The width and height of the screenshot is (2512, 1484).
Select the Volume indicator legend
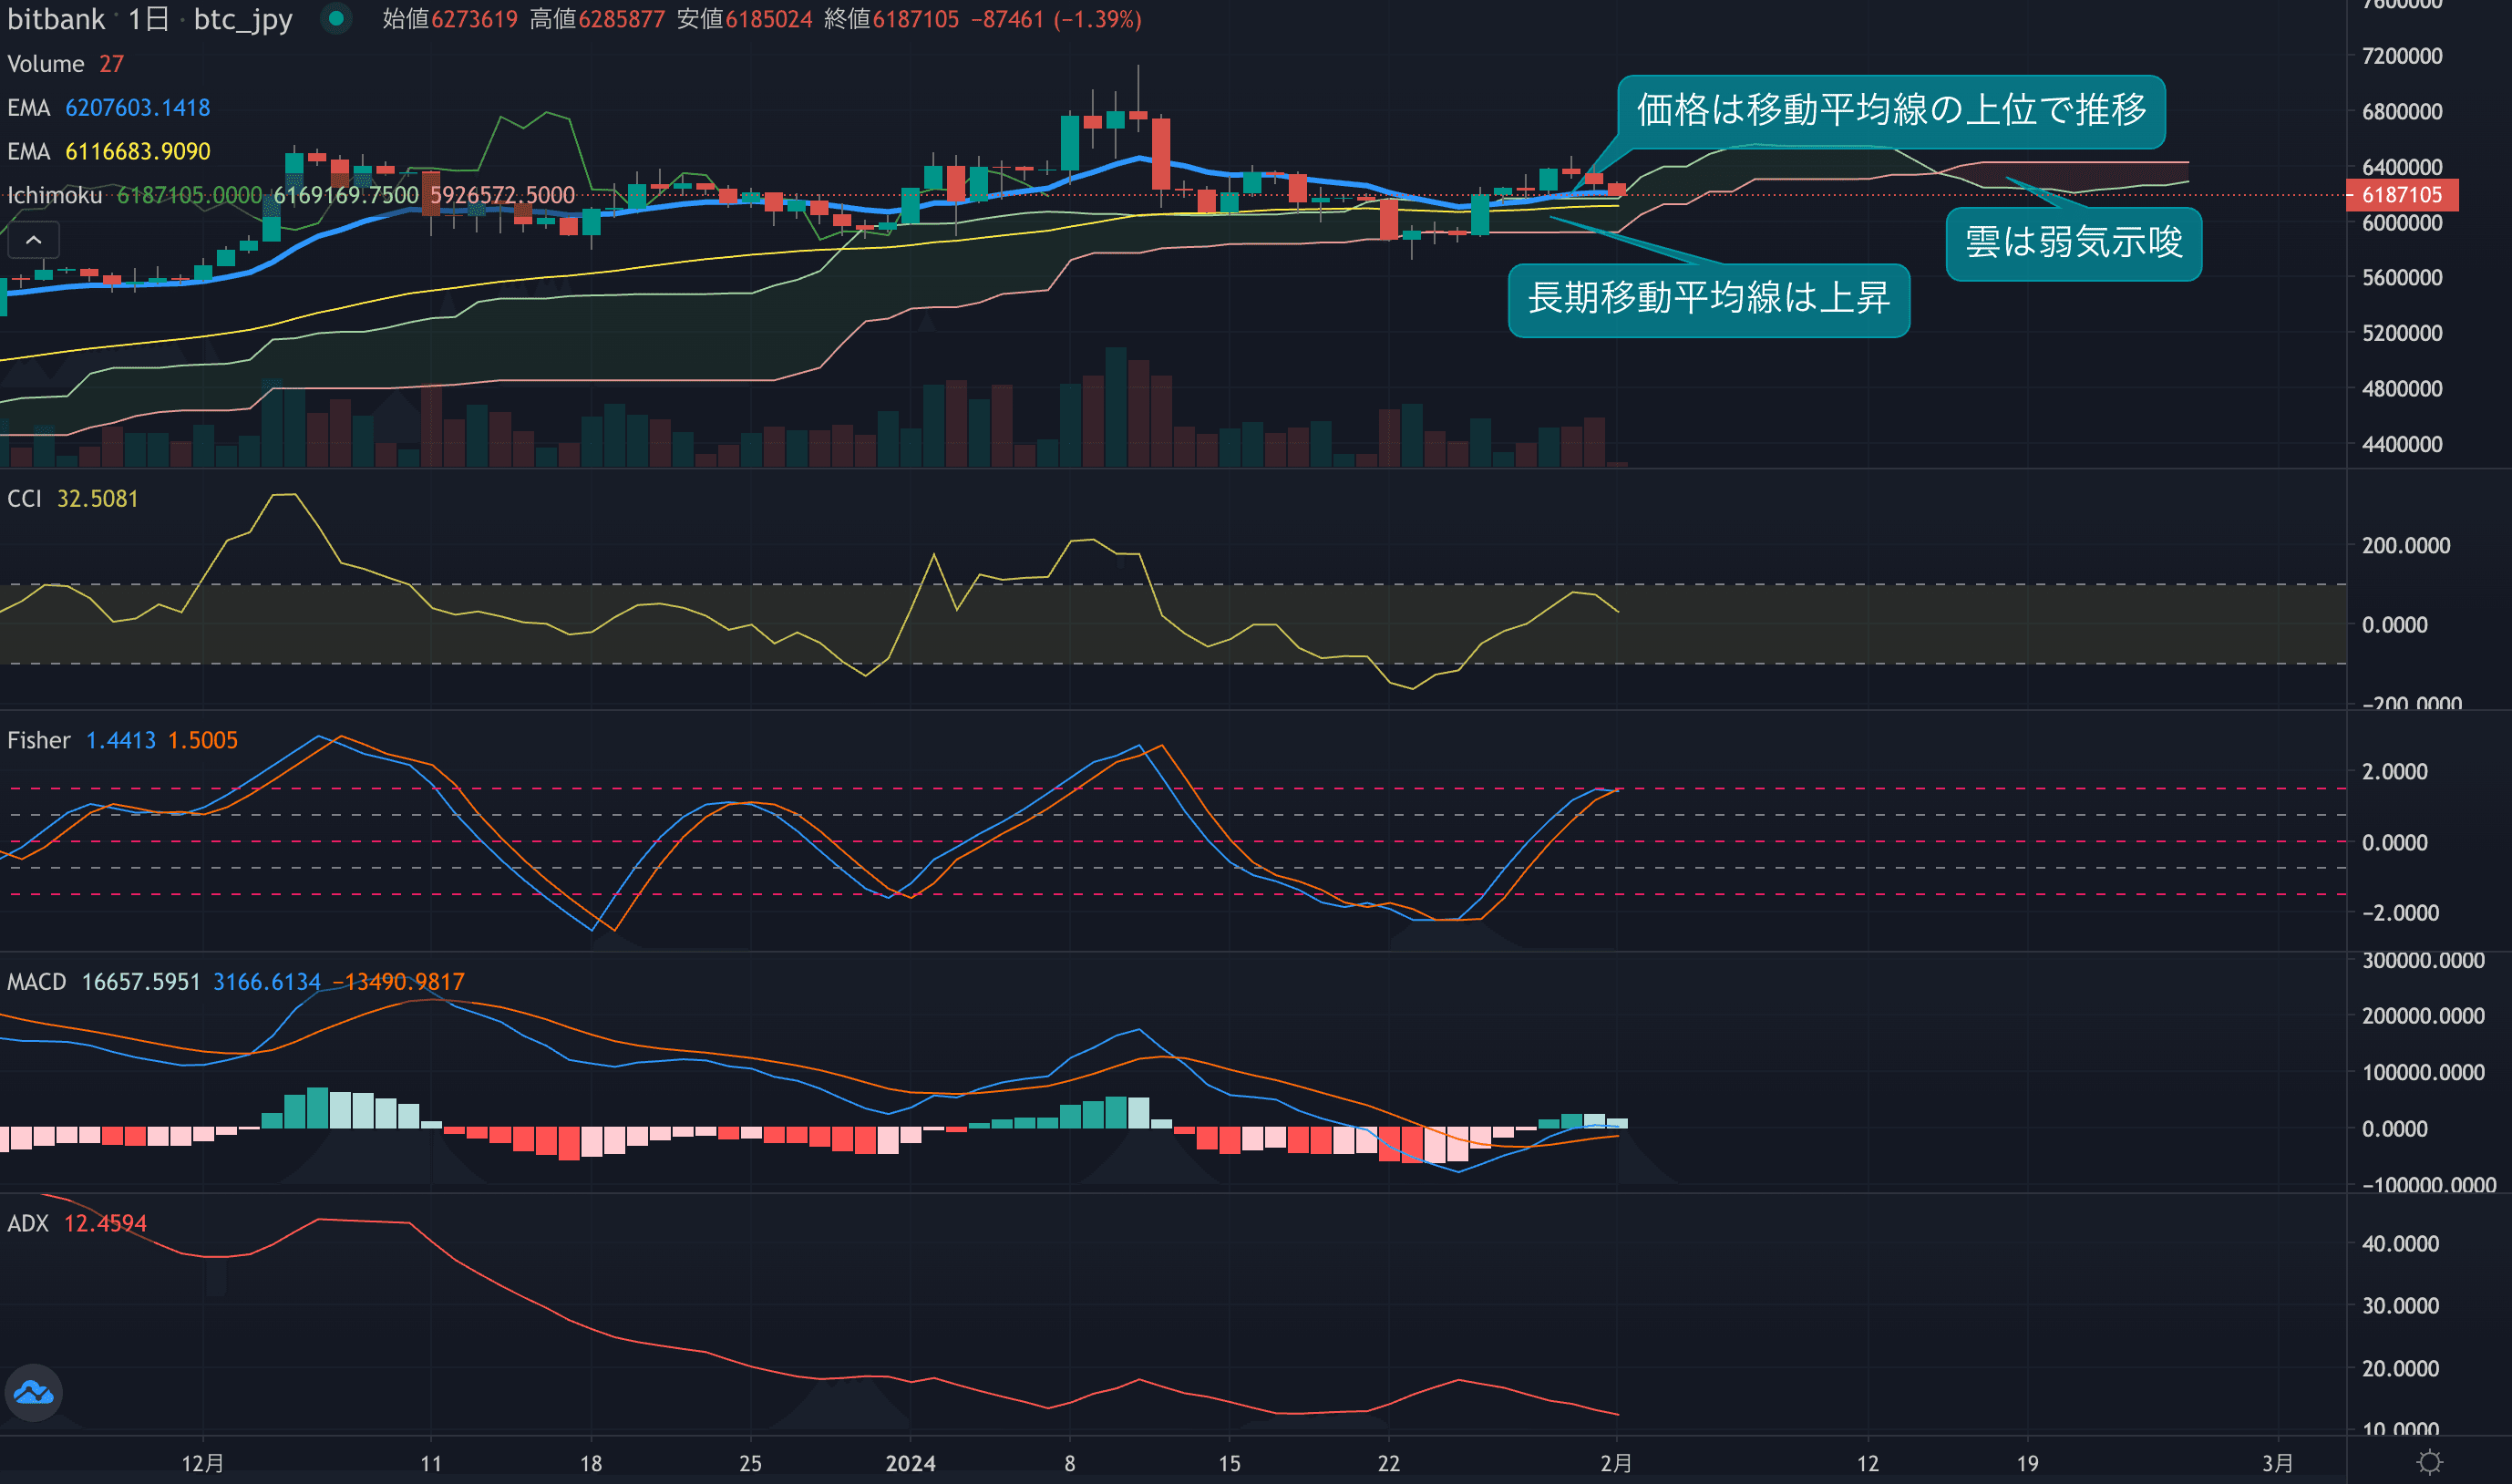point(46,64)
